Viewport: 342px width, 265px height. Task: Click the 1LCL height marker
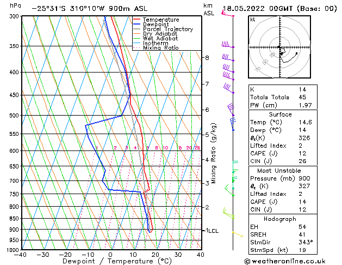[x=212, y=231]
